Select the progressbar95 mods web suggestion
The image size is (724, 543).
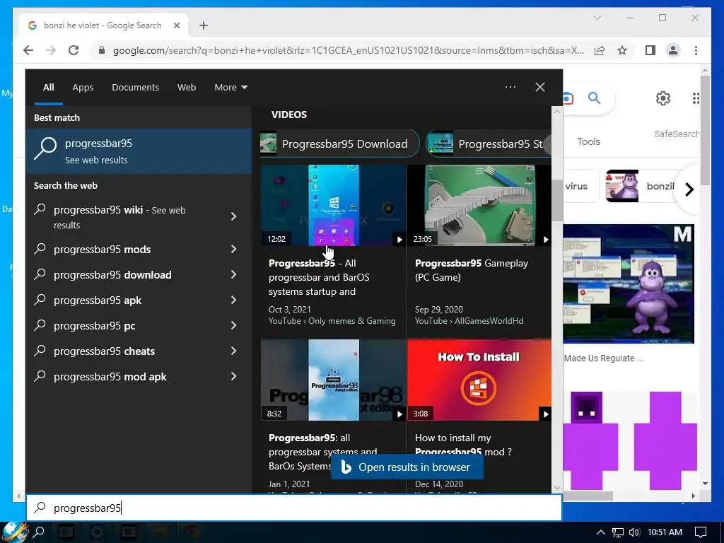tap(102, 250)
